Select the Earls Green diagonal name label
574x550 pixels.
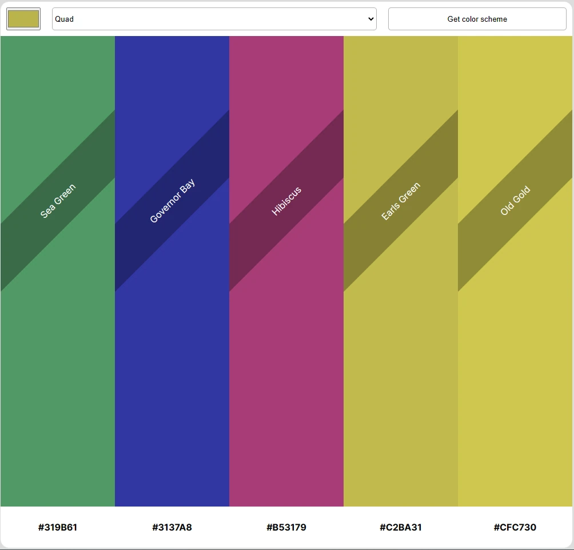[401, 201]
